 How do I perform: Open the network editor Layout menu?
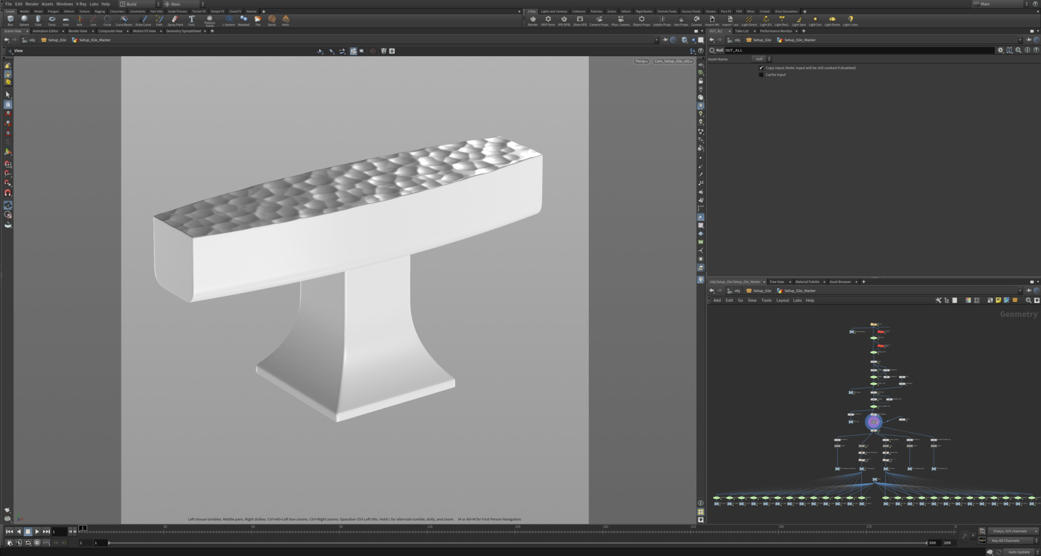[782, 300]
